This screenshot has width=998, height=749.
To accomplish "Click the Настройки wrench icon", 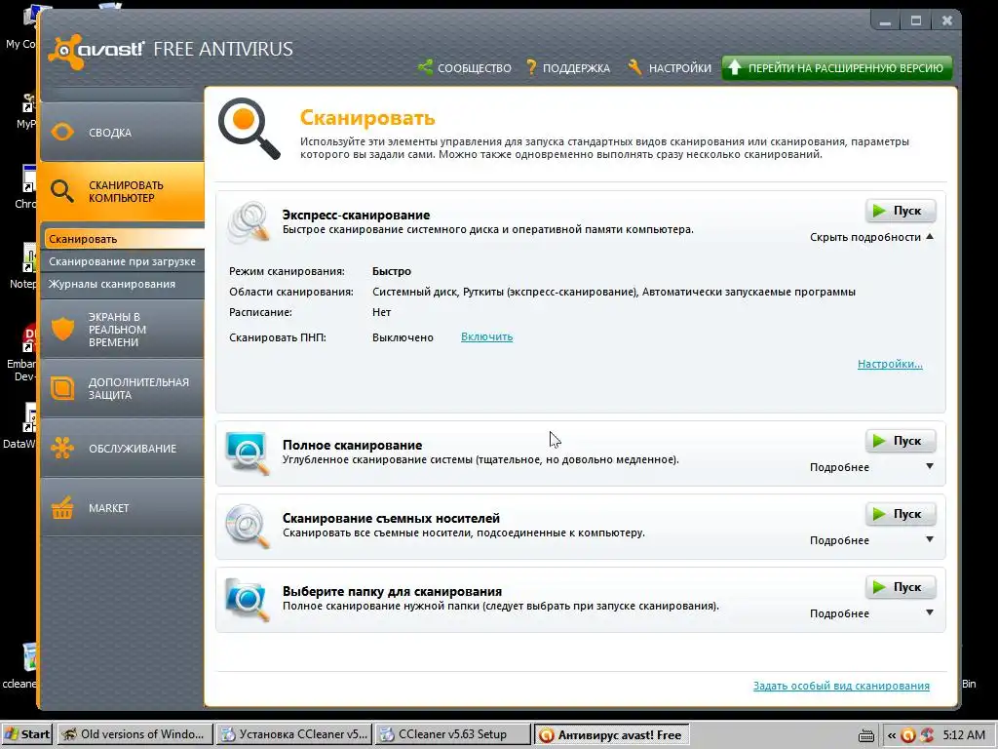I will point(634,67).
